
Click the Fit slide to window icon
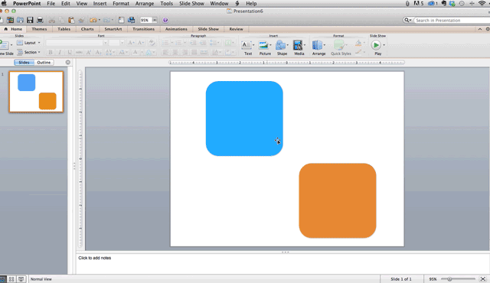tap(483, 279)
